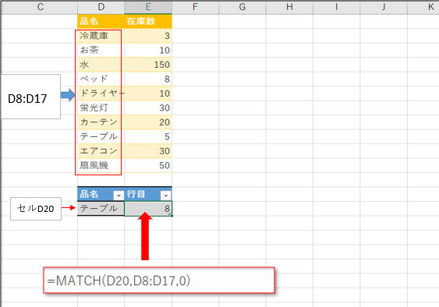
Task: Select the 扇風機 cell
Action: 101,165
